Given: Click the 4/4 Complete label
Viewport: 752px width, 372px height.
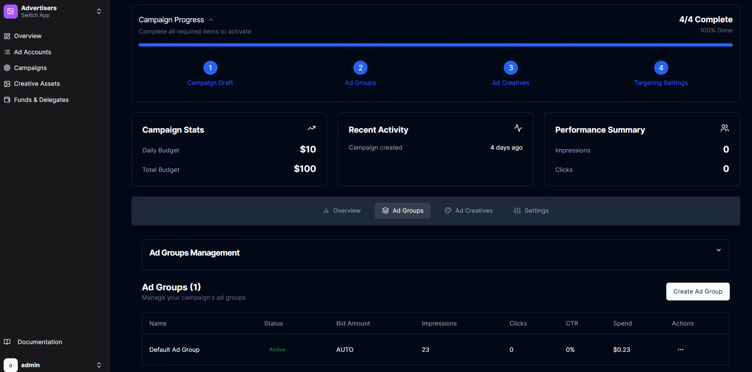Looking at the screenshot, I should pos(706,19).
